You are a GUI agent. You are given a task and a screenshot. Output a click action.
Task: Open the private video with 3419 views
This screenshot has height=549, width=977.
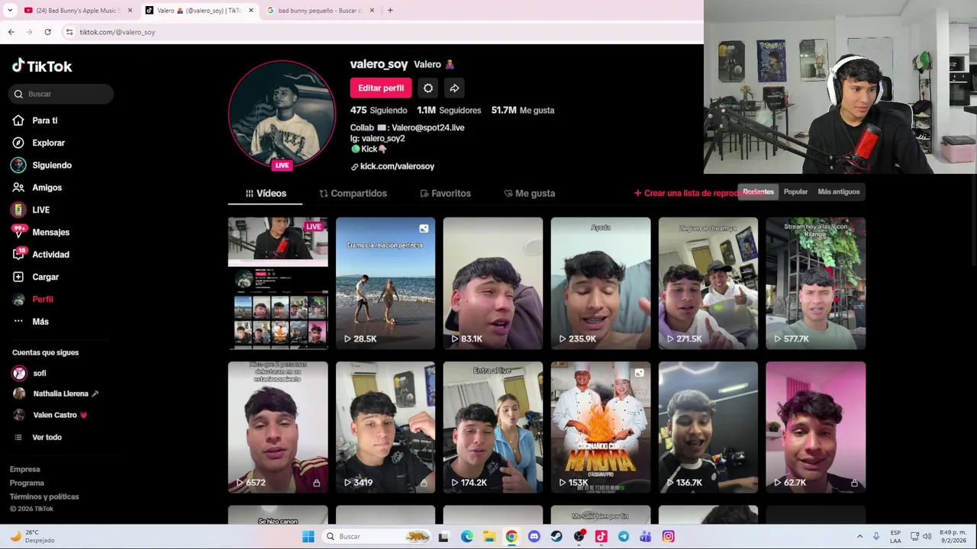pyautogui.click(x=385, y=427)
